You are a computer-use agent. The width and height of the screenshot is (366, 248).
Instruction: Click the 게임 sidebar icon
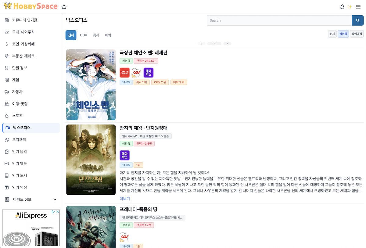(7, 80)
